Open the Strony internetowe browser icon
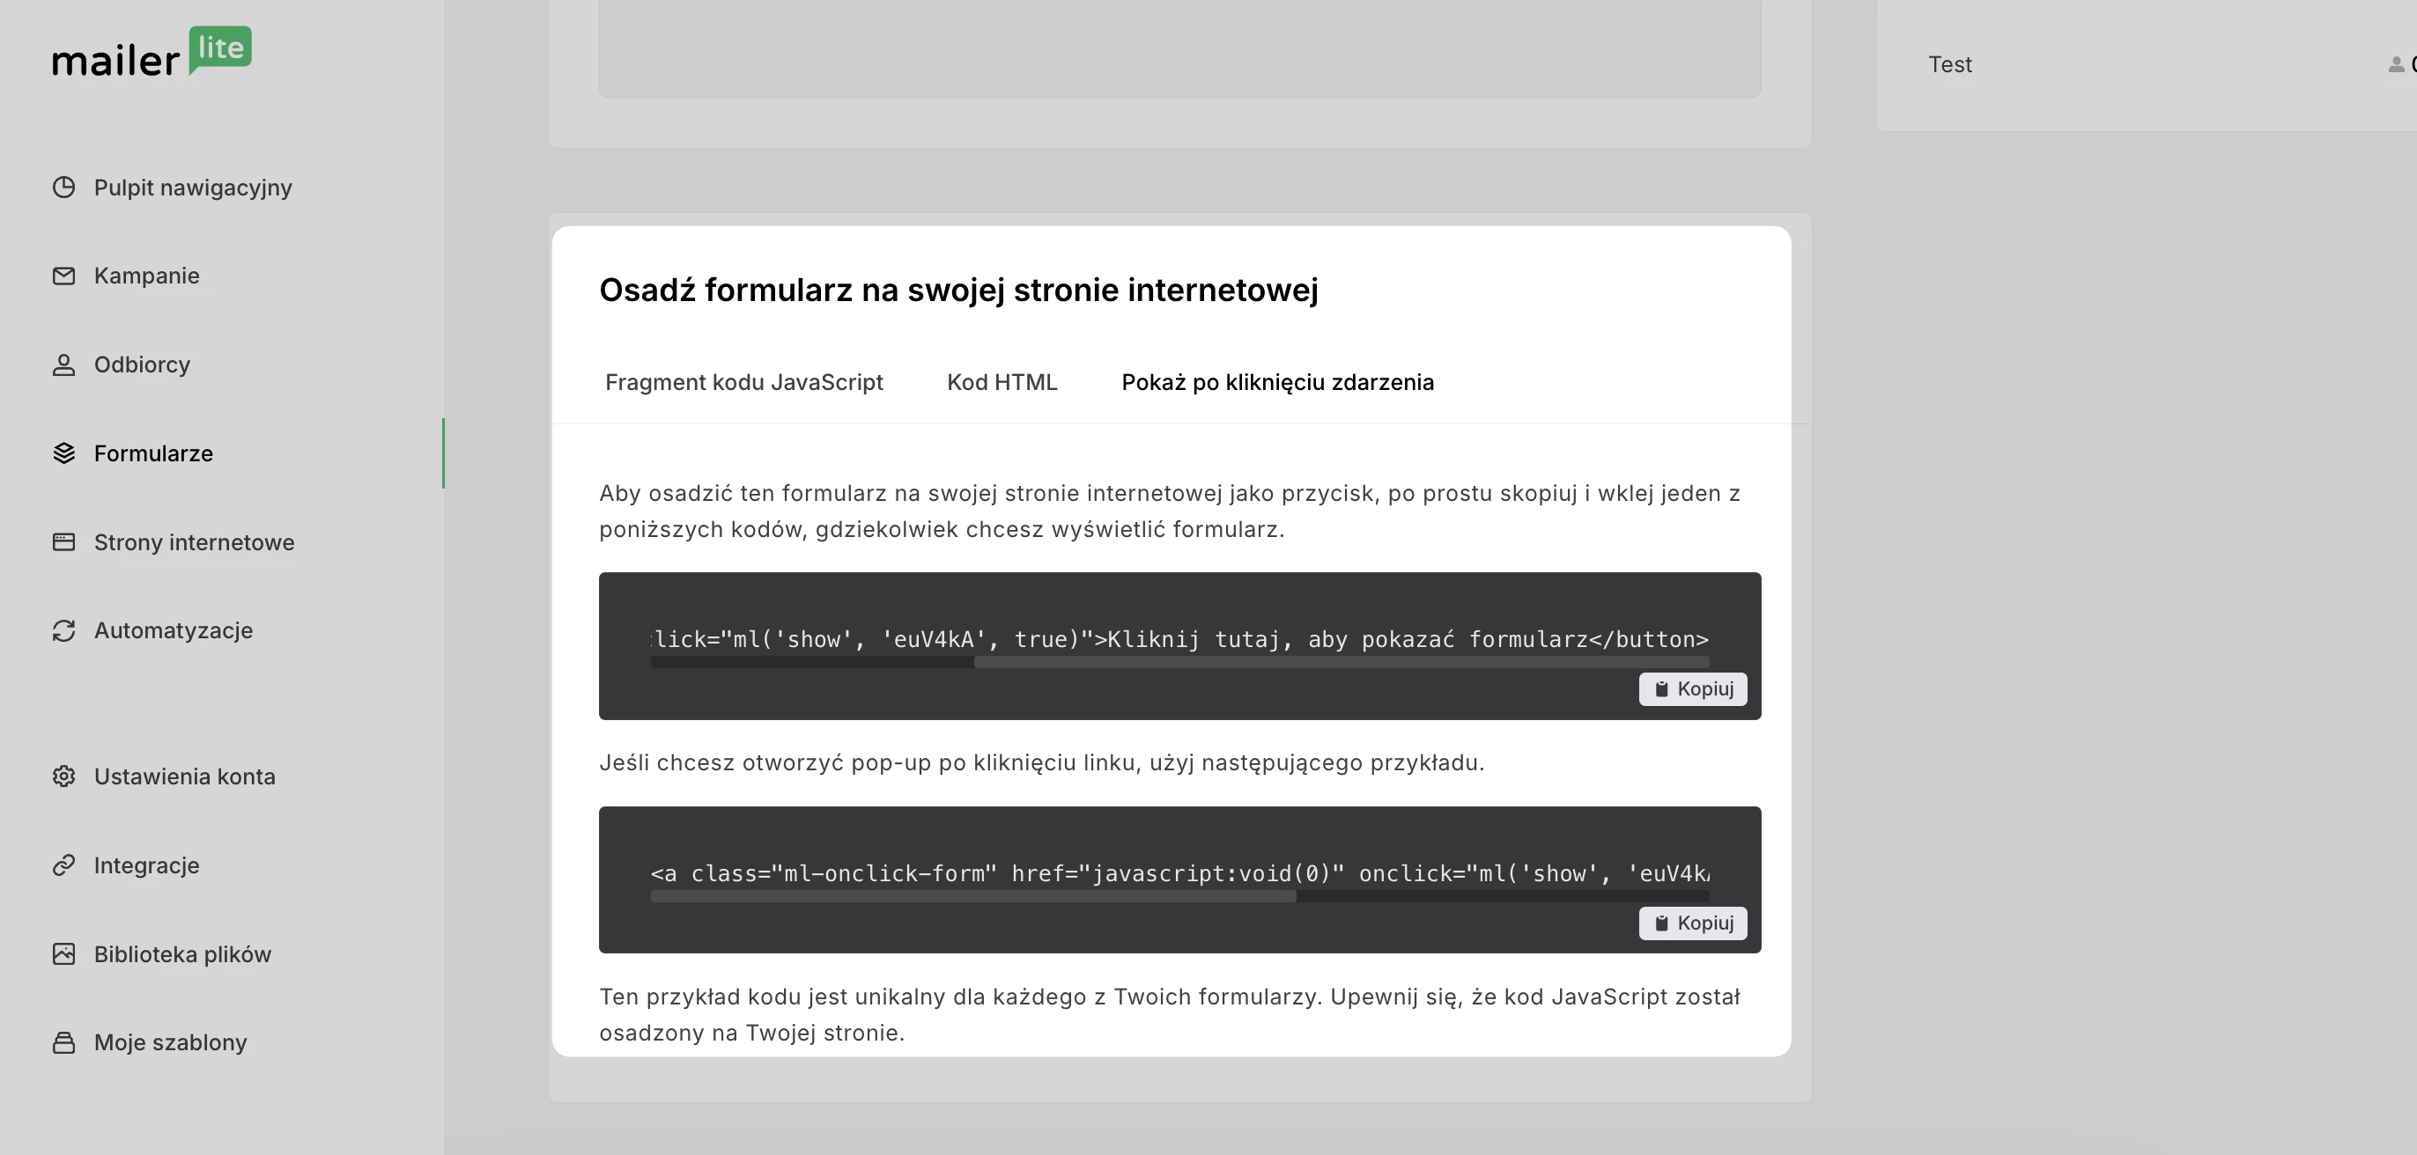 click(63, 542)
